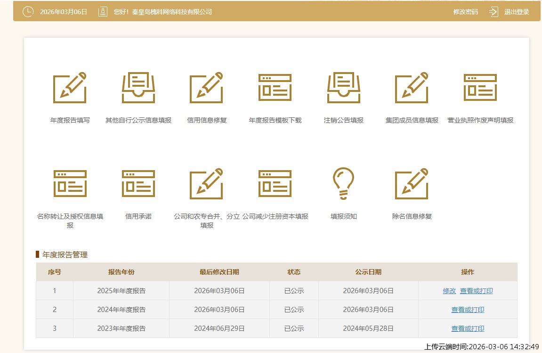Open the 信用承诺 credit commitment icon
542x353 pixels.
(138, 184)
